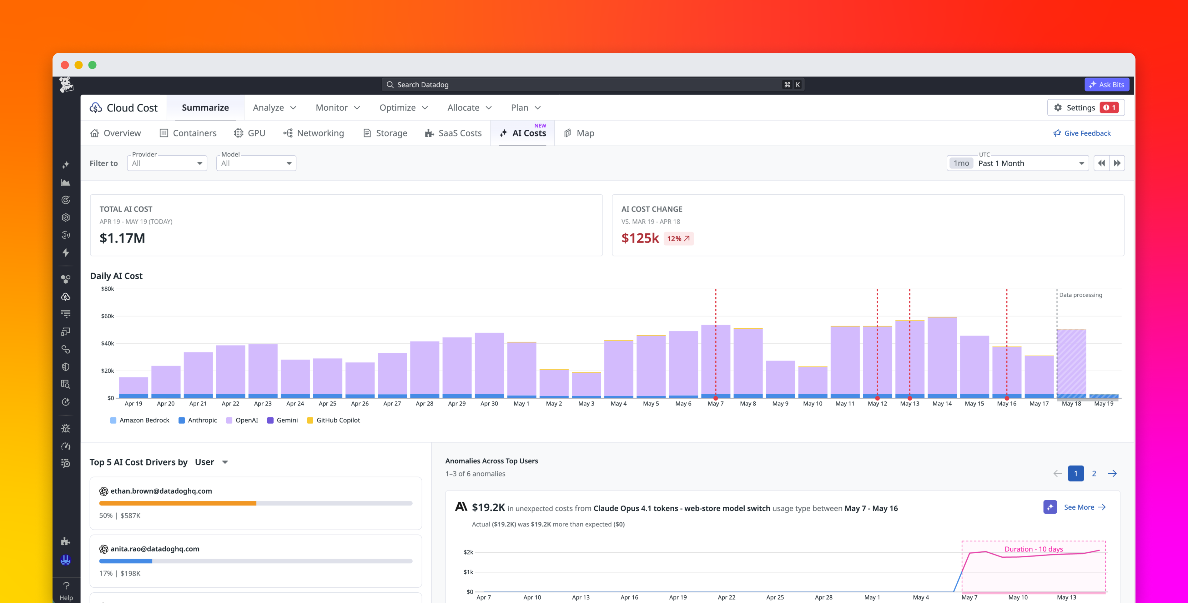This screenshot has height=603, width=1188.
Task: Expand the Analyze menu
Action: click(275, 108)
